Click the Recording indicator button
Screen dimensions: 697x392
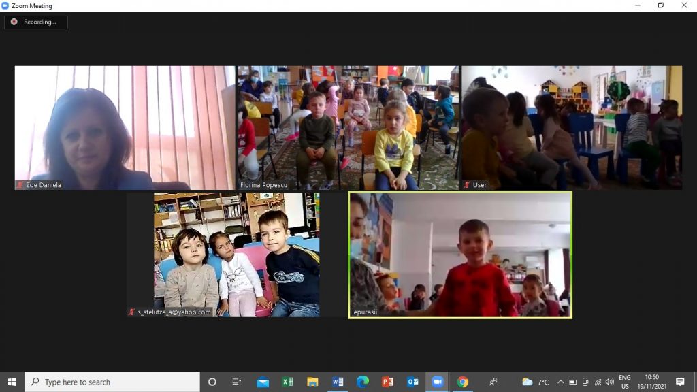tap(35, 22)
